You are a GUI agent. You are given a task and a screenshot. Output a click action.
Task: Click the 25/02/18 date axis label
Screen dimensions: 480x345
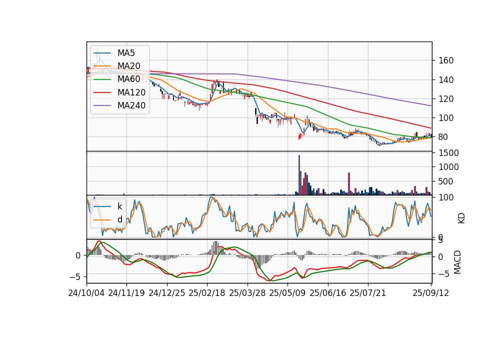(x=207, y=293)
